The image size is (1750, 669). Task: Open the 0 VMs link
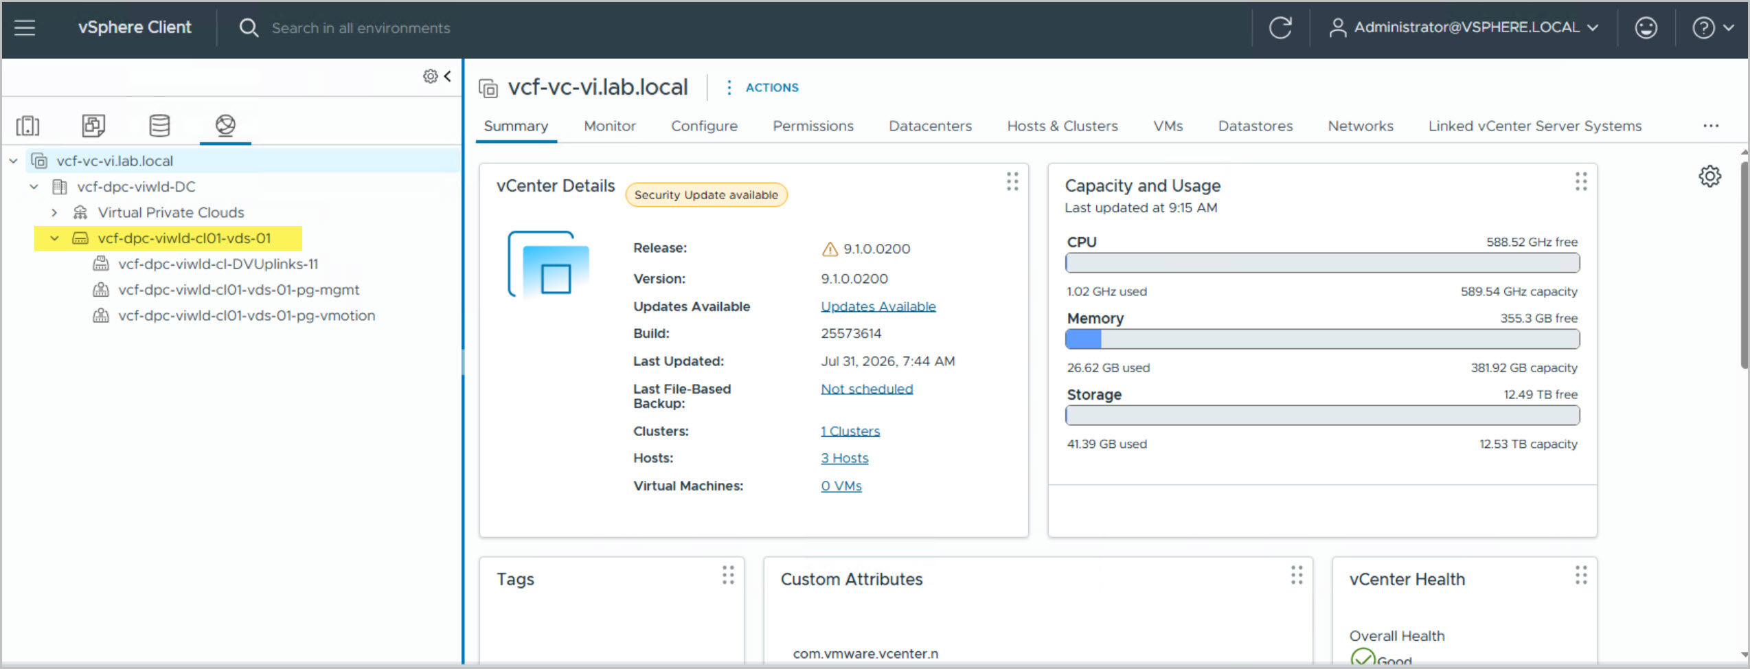coord(841,486)
